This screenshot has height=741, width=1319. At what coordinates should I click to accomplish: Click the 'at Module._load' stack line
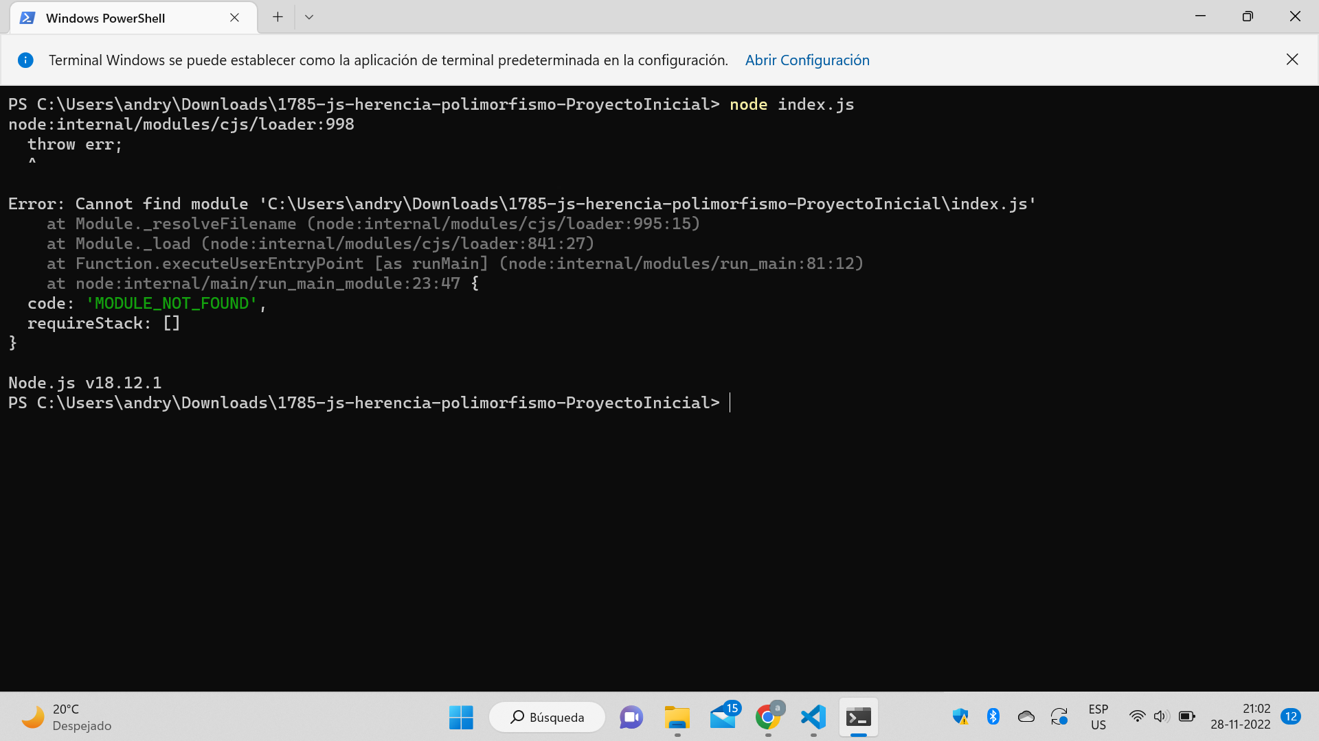coord(321,244)
